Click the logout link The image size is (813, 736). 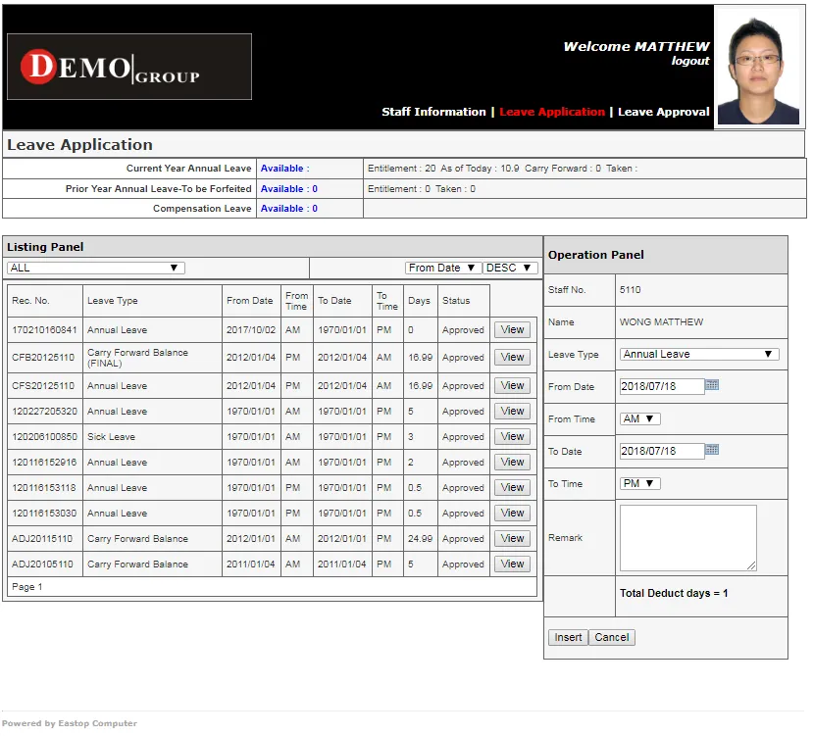690,61
